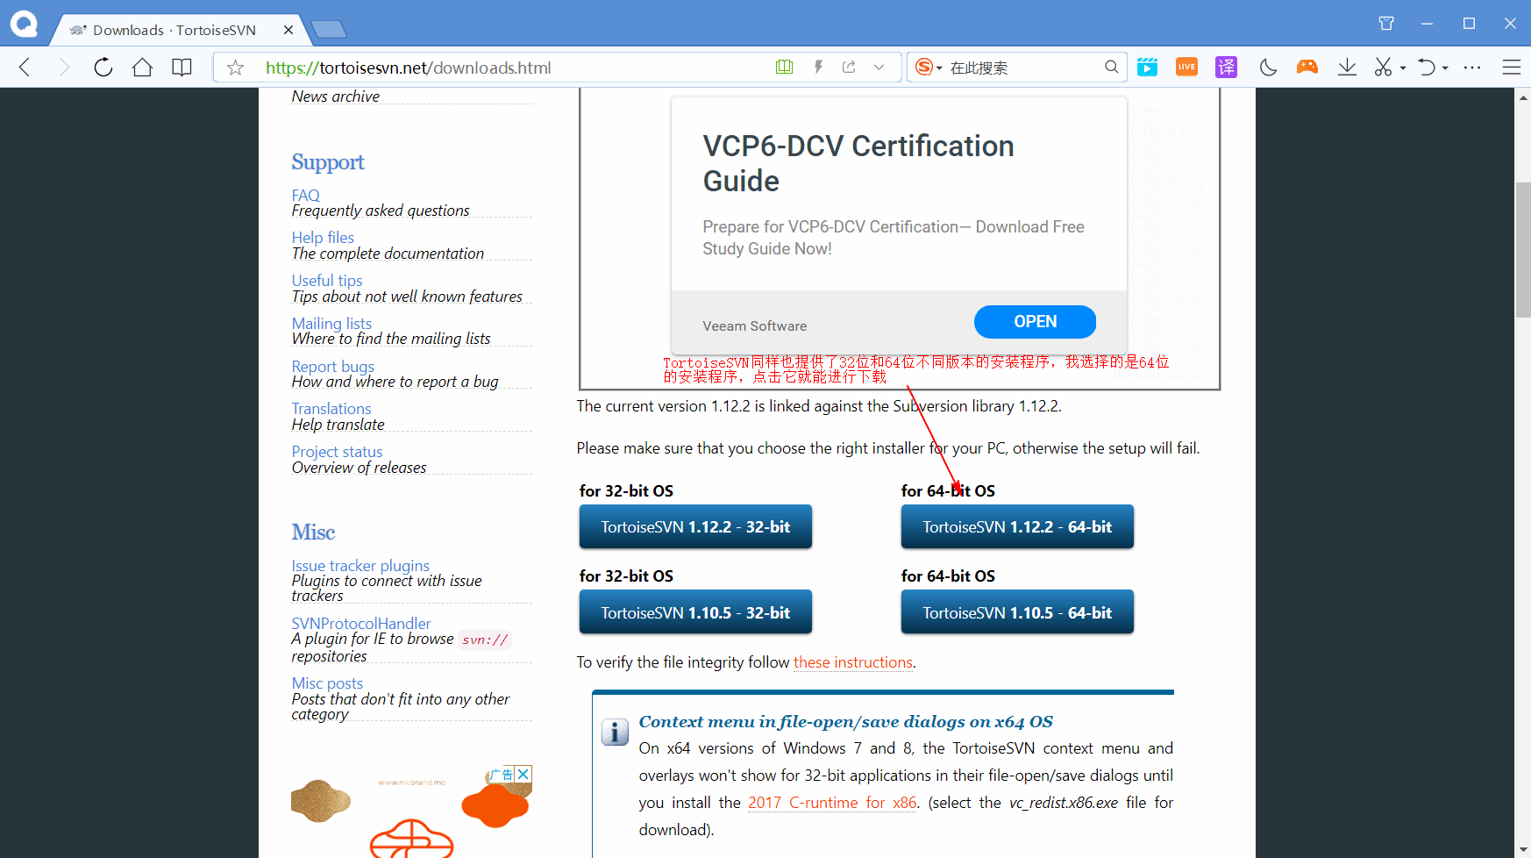Open the Mailing lists link
The image size is (1531, 858).
tap(331, 323)
